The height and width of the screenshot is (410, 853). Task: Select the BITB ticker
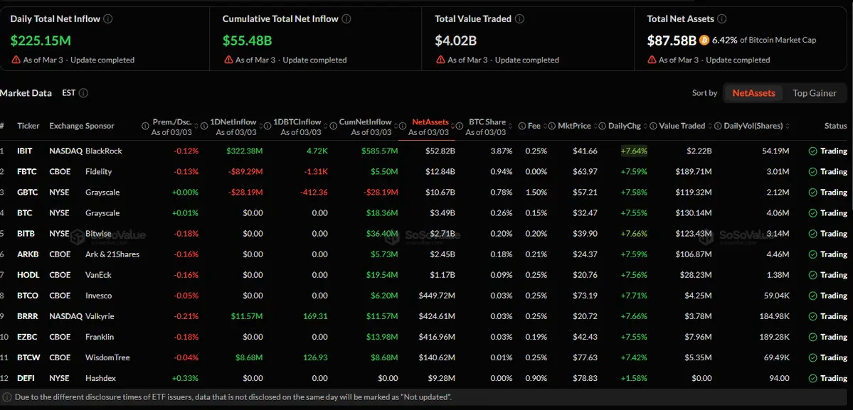(x=26, y=234)
